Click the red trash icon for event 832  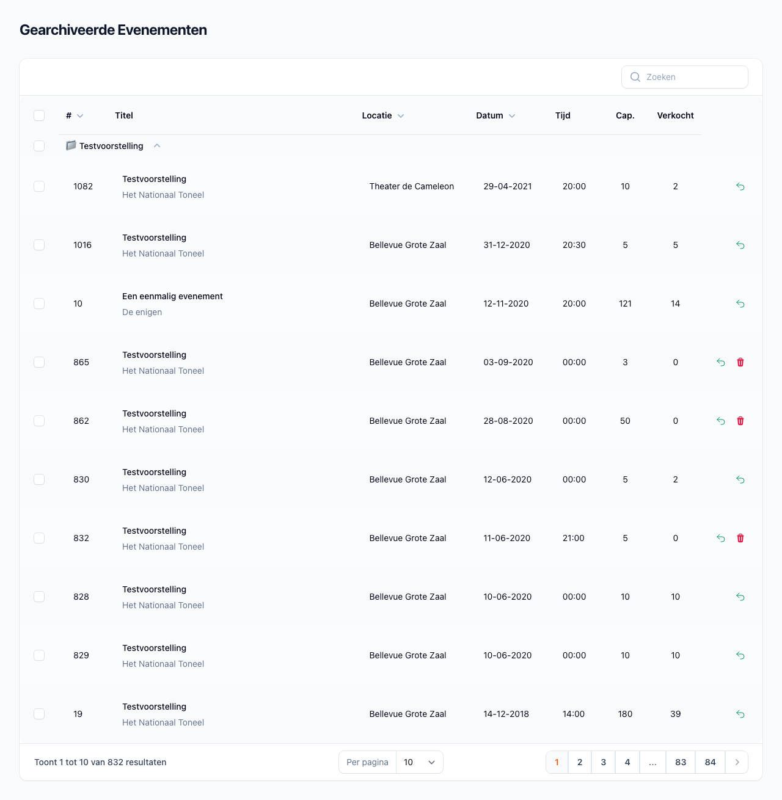tap(740, 538)
